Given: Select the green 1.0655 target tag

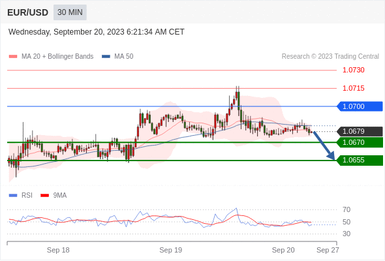Looking at the screenshot, I should pos(360,161).
